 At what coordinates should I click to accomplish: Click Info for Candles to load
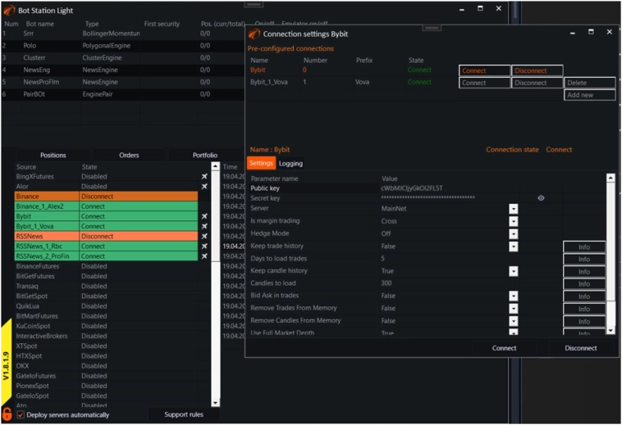584,284
